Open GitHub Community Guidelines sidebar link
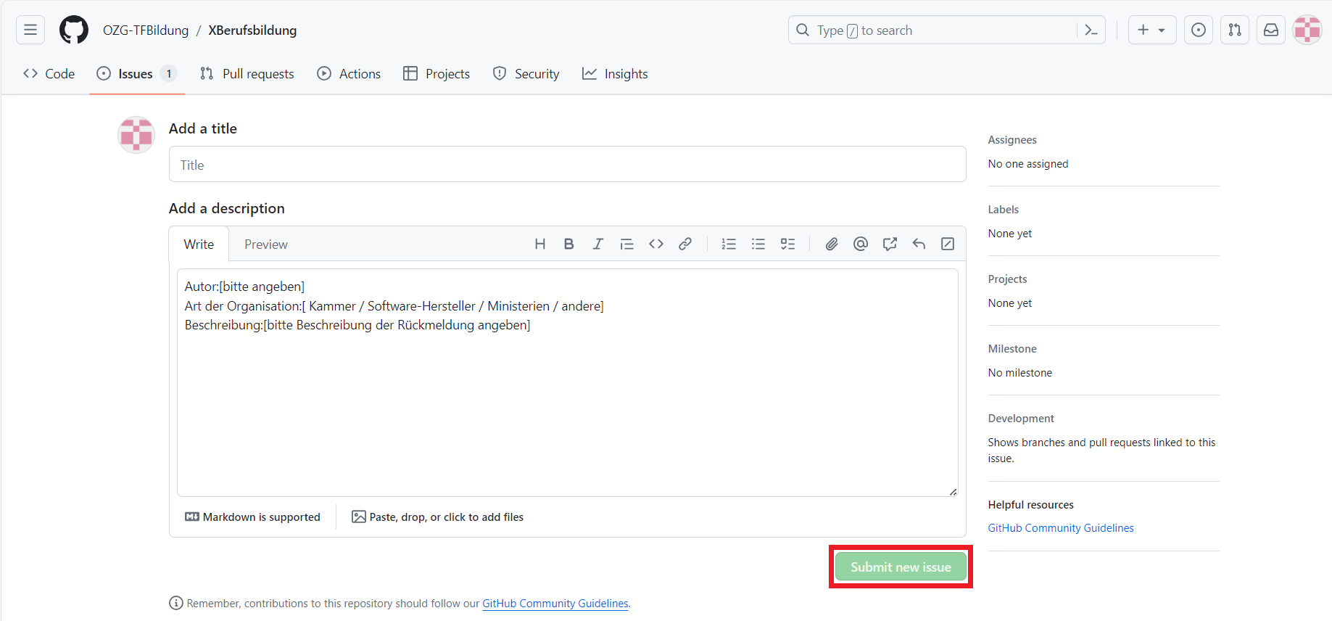This screenshot has height=621, width=1332. tap(1060, 528)
